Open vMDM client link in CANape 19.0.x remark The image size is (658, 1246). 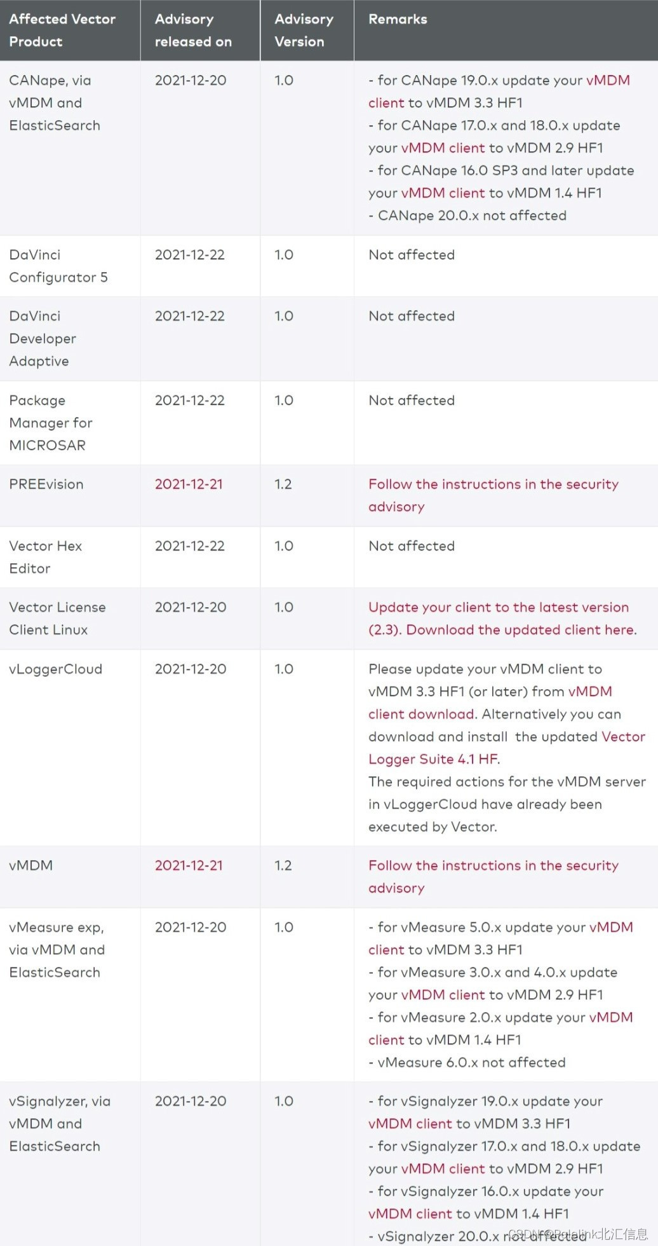coord(608,81)
